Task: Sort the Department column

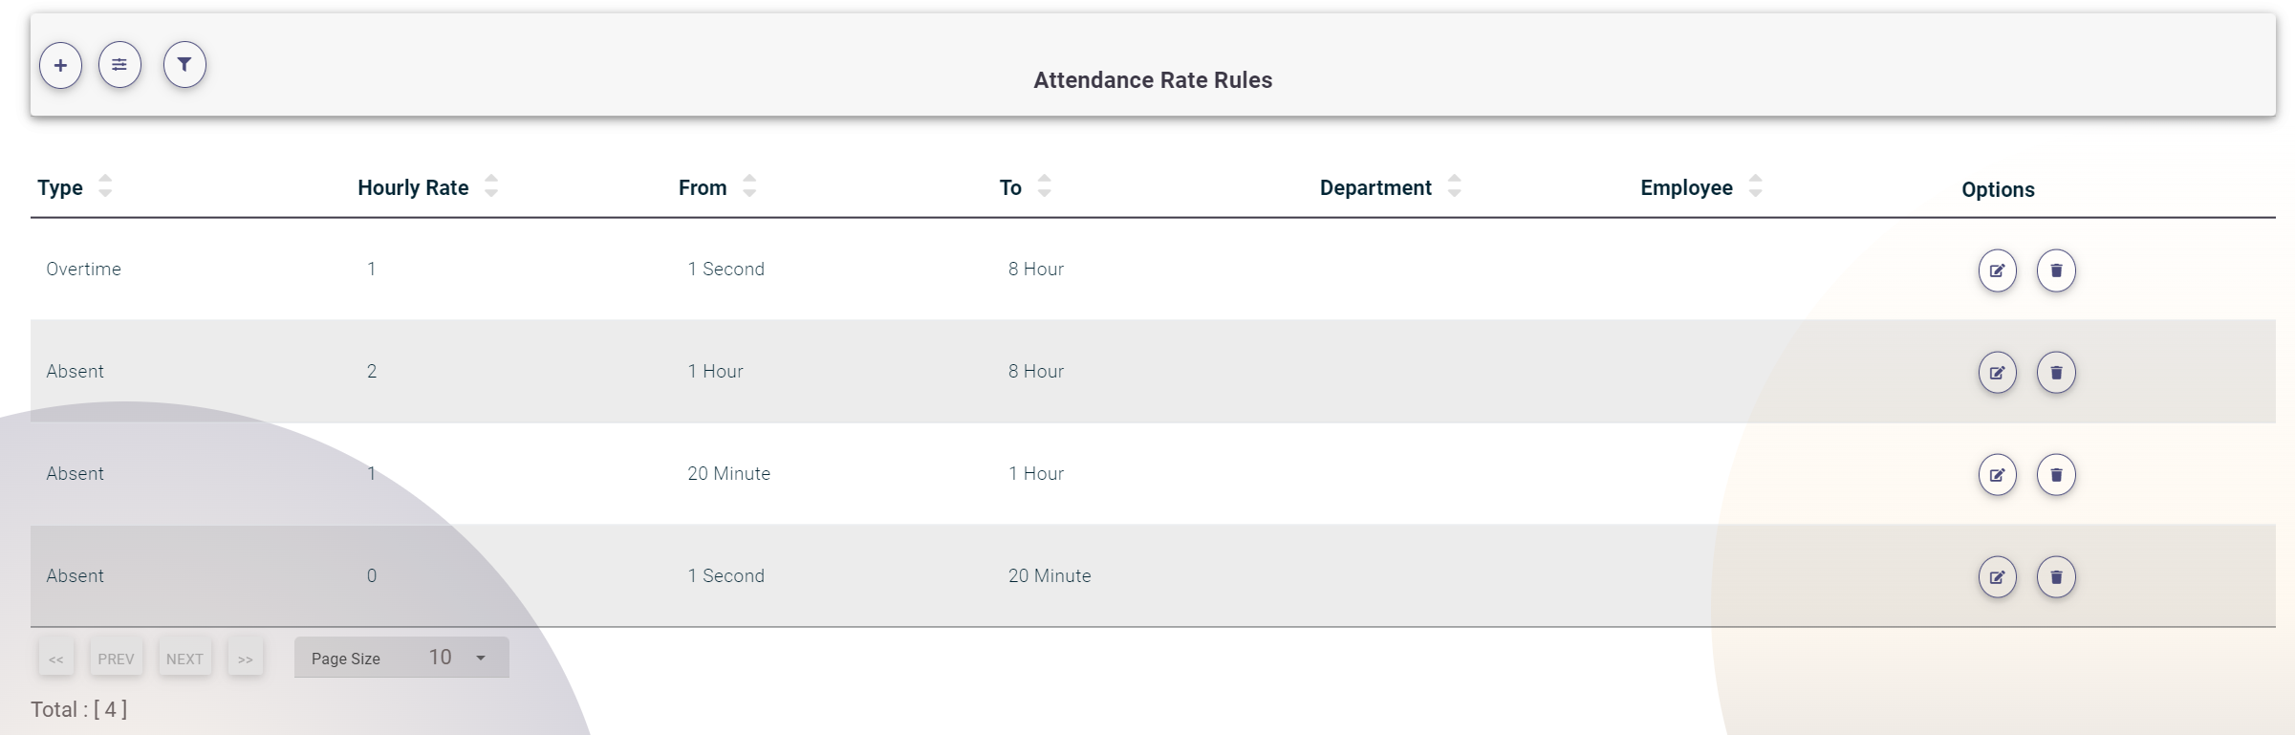Action: click(x=1455, y=187)
